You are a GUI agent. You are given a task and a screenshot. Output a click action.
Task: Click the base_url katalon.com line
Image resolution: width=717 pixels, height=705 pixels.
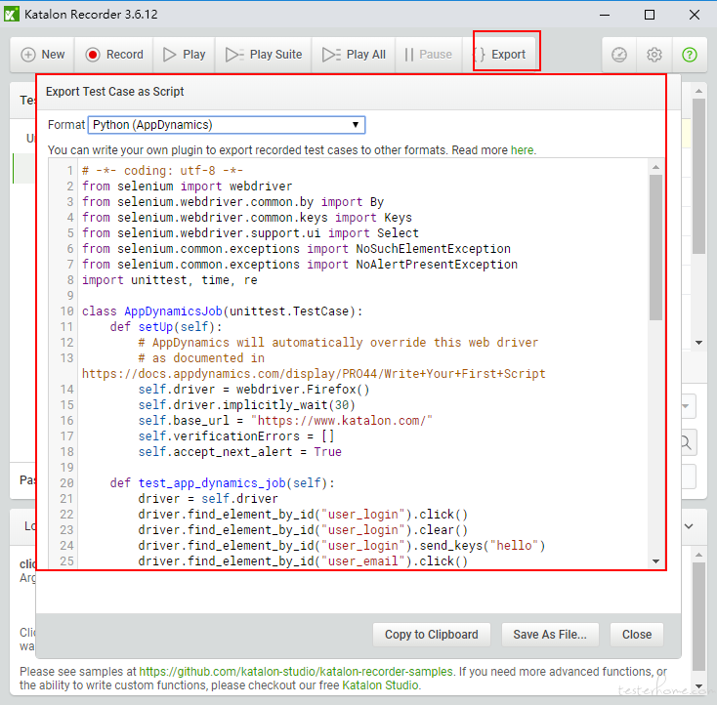285,420
